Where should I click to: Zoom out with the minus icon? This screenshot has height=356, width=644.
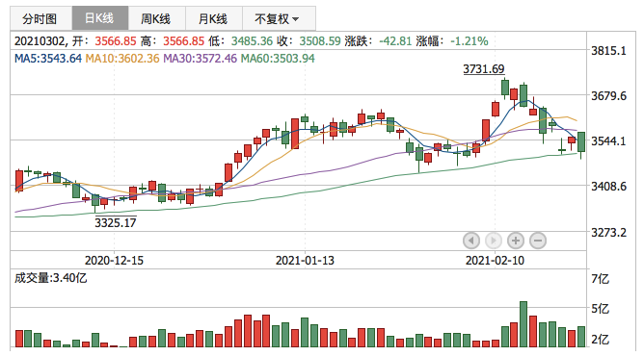(538, 241)
